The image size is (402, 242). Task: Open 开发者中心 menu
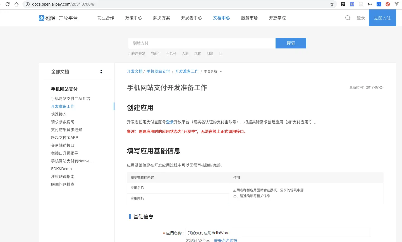click(192, 18)
